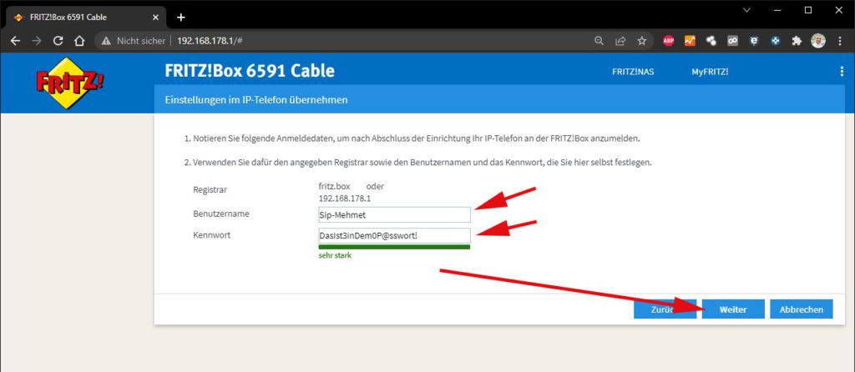Click the Abbrechen button
855x372 pixels.
tap(802, 309)
